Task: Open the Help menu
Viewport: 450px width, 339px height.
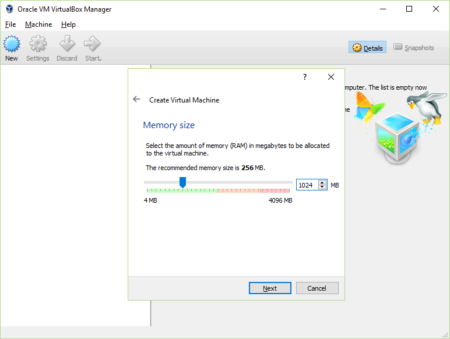Action: click(68, 24)
